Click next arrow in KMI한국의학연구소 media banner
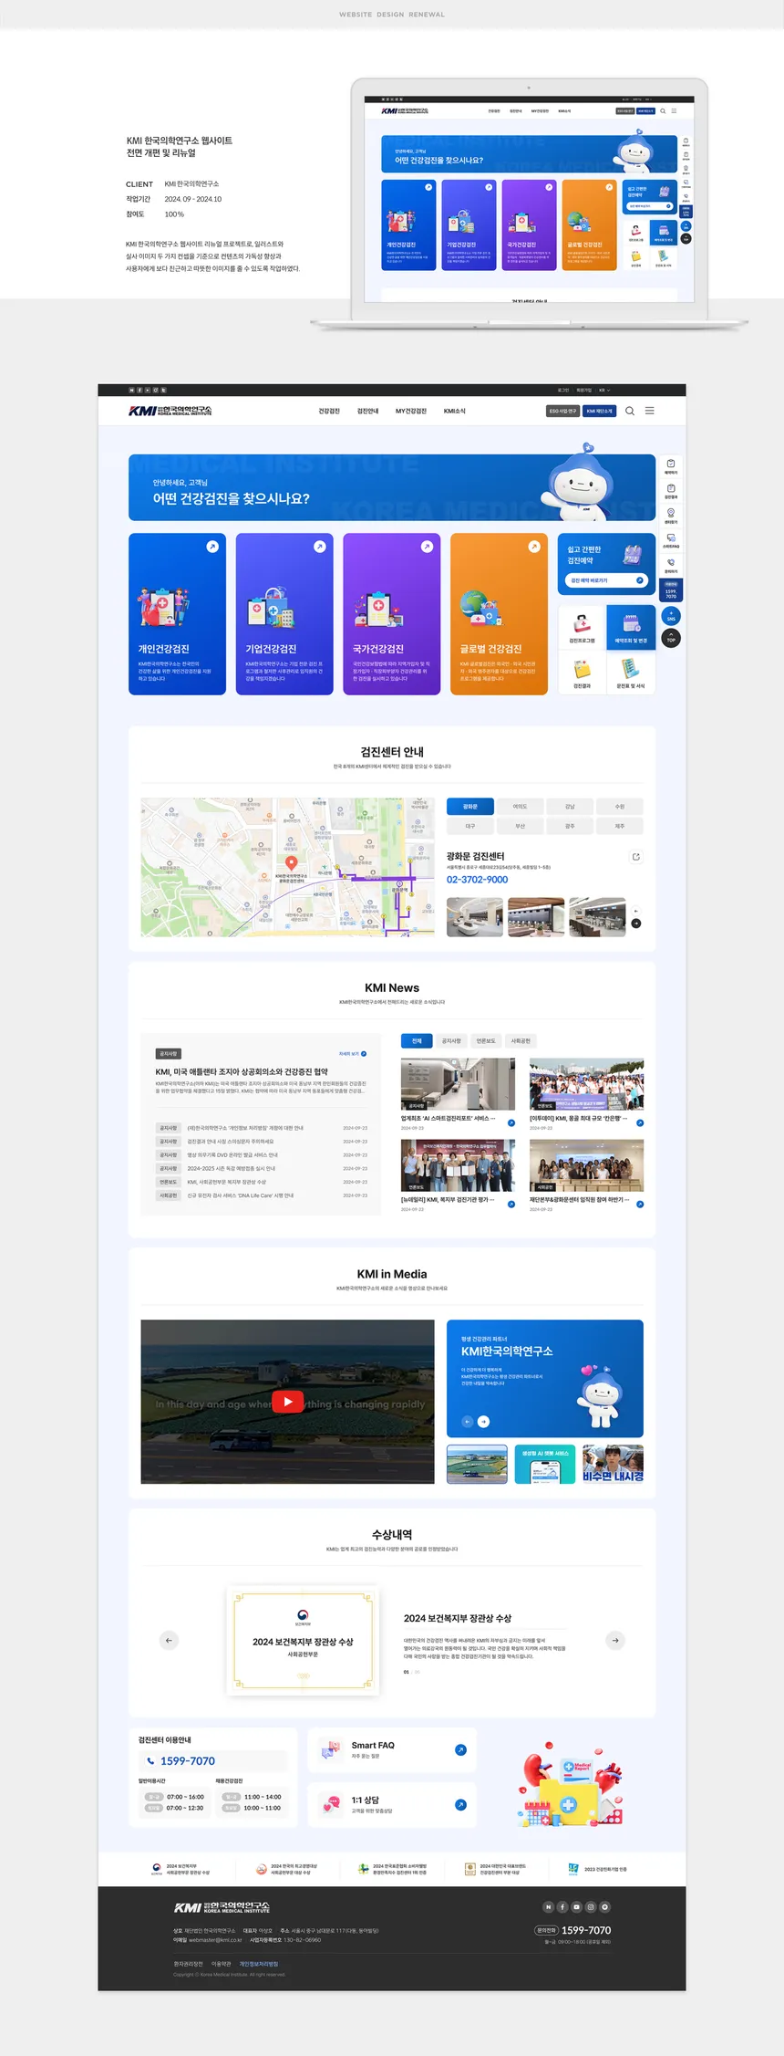 [483, 1421]
